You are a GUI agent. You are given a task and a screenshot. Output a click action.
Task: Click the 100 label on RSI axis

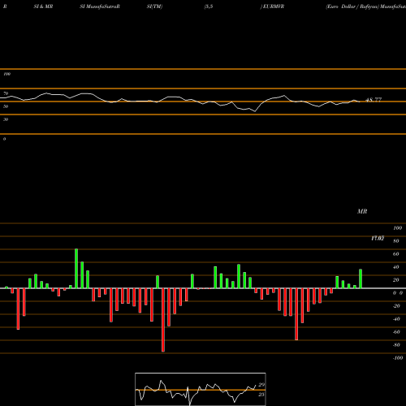click(6, 74)
